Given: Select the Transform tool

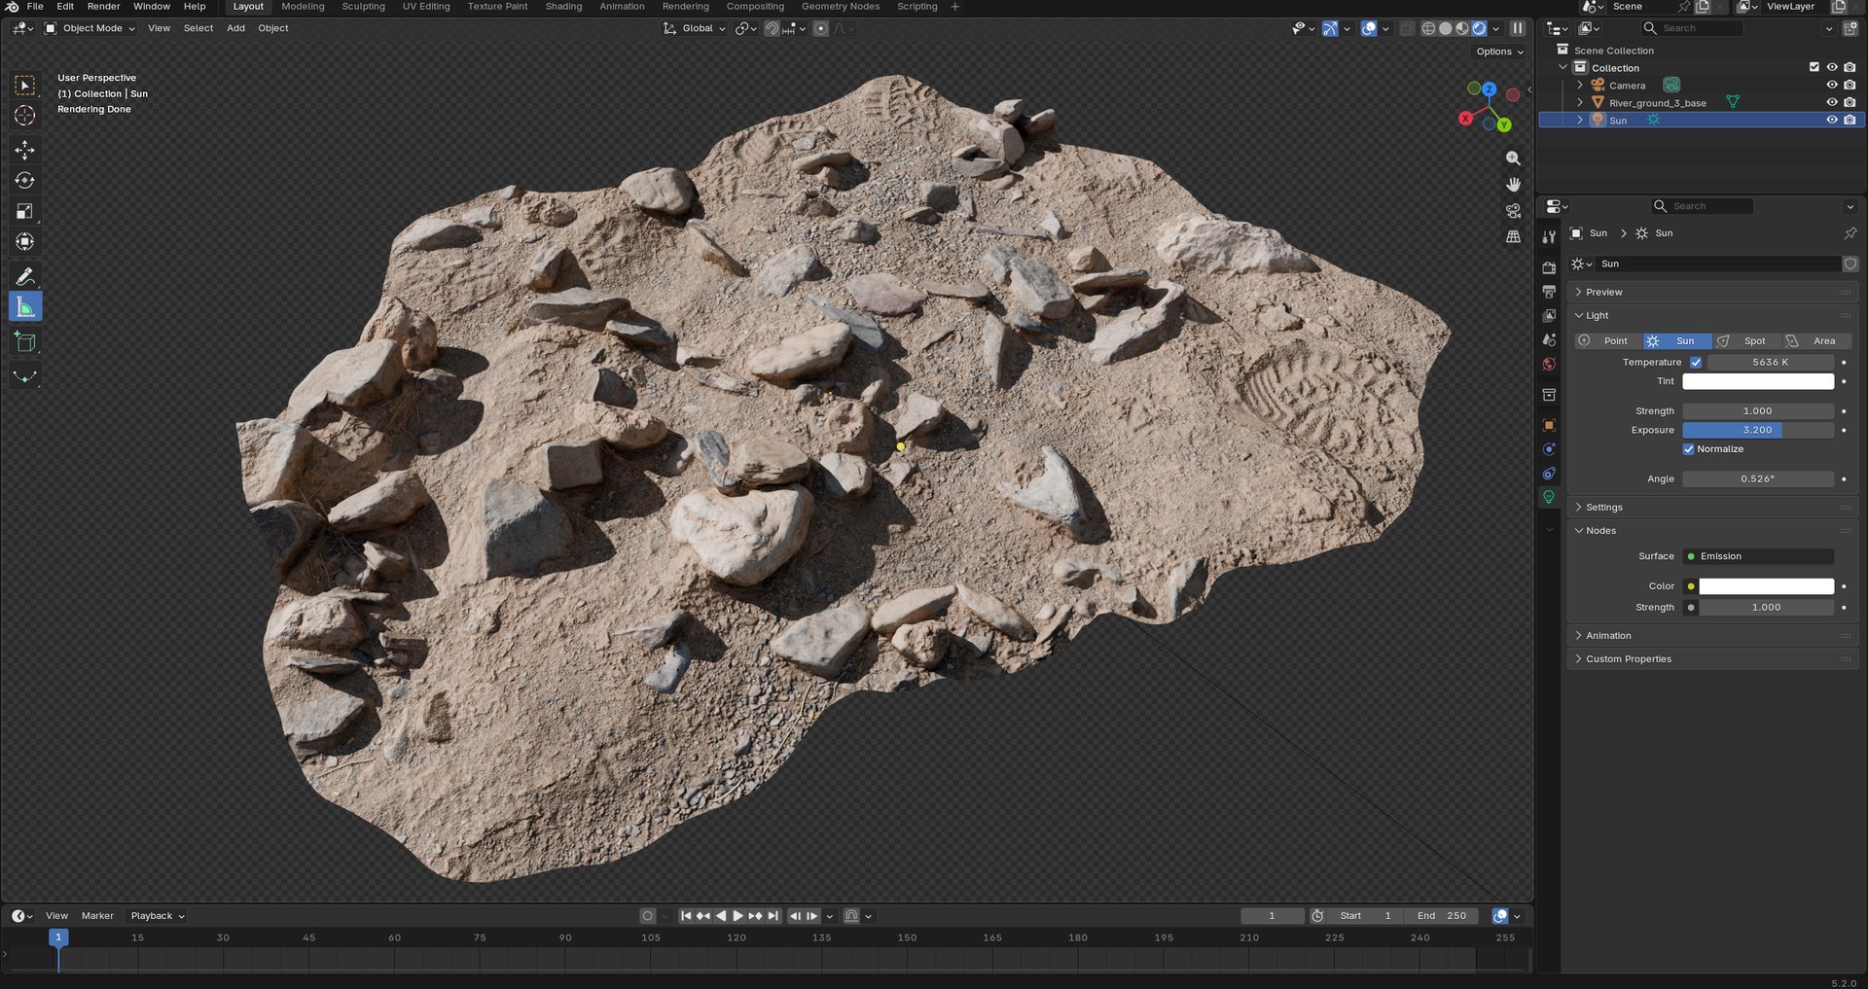Looking at the screenshot, I should (x=25, y=242).
